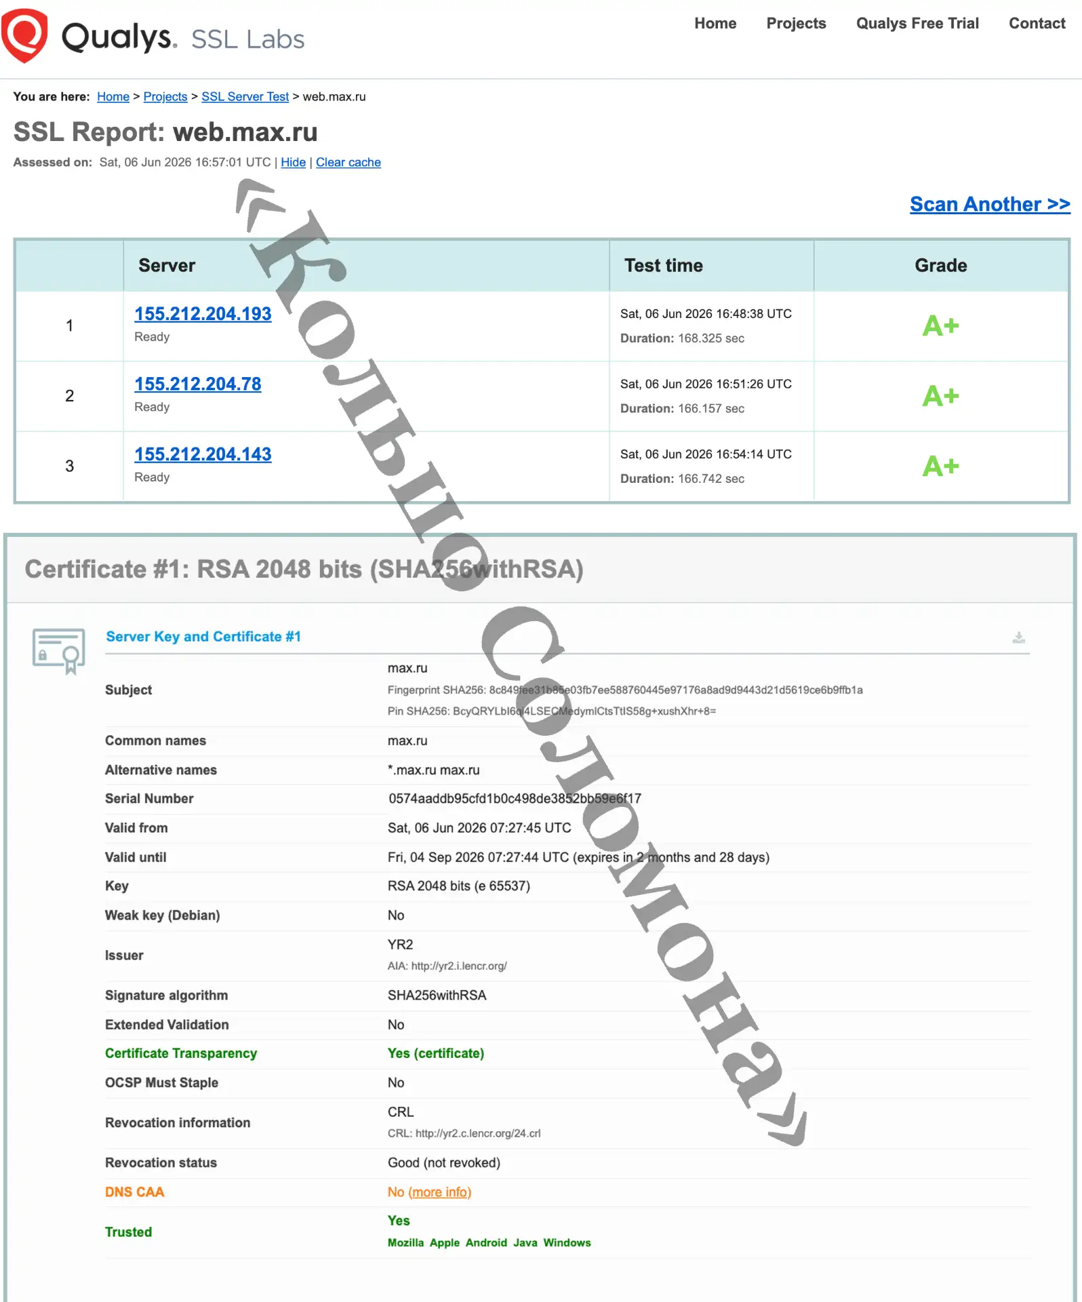Select the issuer name YR2
The image size is (1082, 1302).
(x=400, y=945)
